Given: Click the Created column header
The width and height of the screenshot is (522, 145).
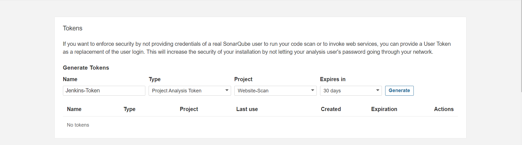Looking at the screenshot, I should [x=331, y=109].
